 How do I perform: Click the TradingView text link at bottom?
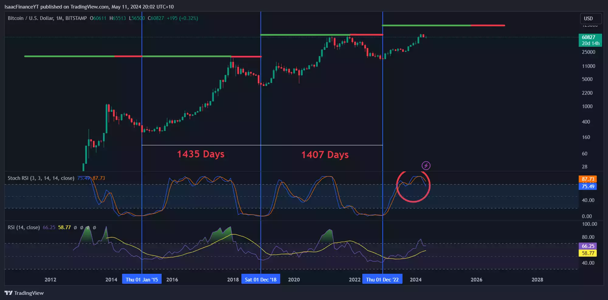(29, 293)
